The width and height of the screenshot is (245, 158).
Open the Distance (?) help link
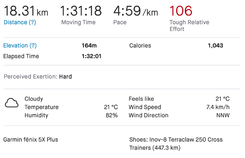pos(20,22)
